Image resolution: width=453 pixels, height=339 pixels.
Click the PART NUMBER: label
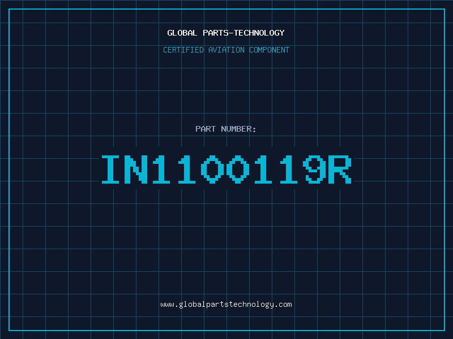(x=226, y=129)
